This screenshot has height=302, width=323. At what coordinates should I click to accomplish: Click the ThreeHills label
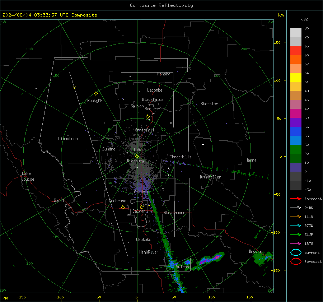coord(181,157)
